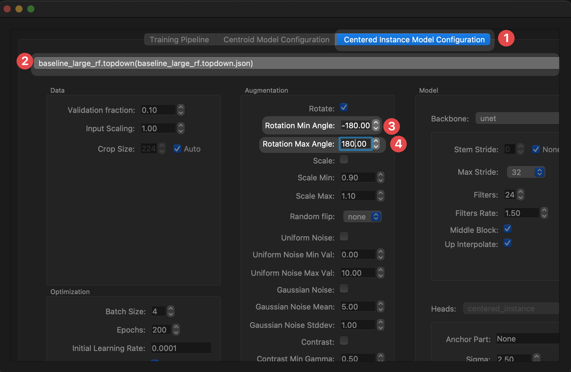Switch to Training Pipeline tab
This screenshot has width=571, height=372.
[x=179, y=40]
